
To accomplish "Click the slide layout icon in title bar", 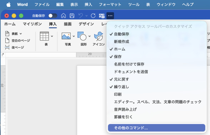I will 102,16.
